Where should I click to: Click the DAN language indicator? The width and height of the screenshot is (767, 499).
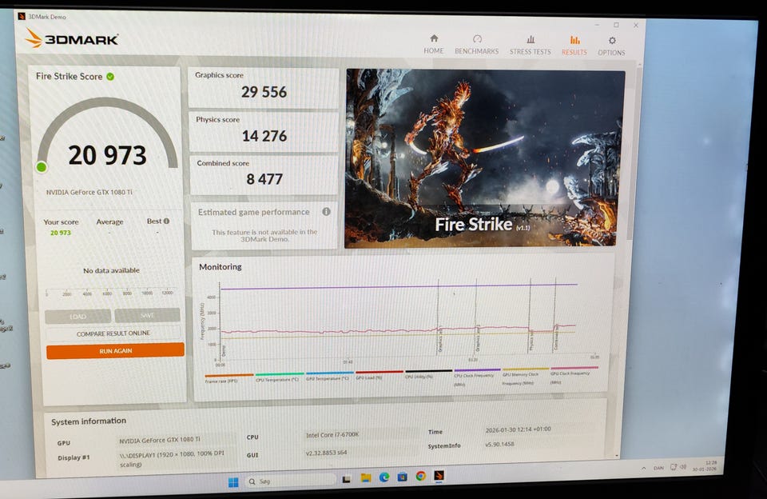click(659, 468)
